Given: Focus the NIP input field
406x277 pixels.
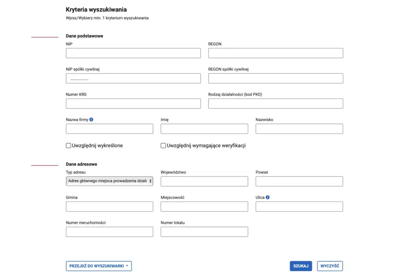Looking at the screenshot, I should click(133, 53).
